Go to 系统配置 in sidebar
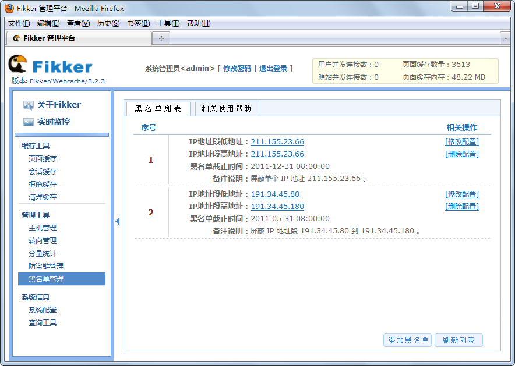 pos(43,310)
